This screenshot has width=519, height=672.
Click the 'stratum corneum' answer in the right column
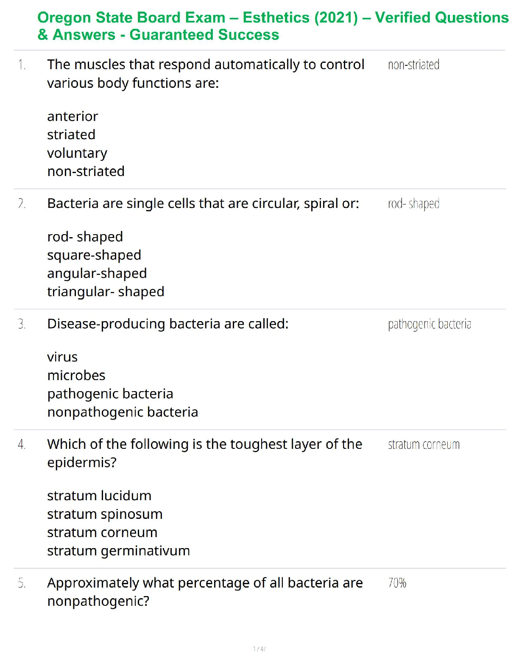(x=424, y=445)
